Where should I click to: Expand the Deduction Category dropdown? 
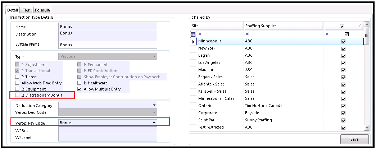tap(108, 105)
